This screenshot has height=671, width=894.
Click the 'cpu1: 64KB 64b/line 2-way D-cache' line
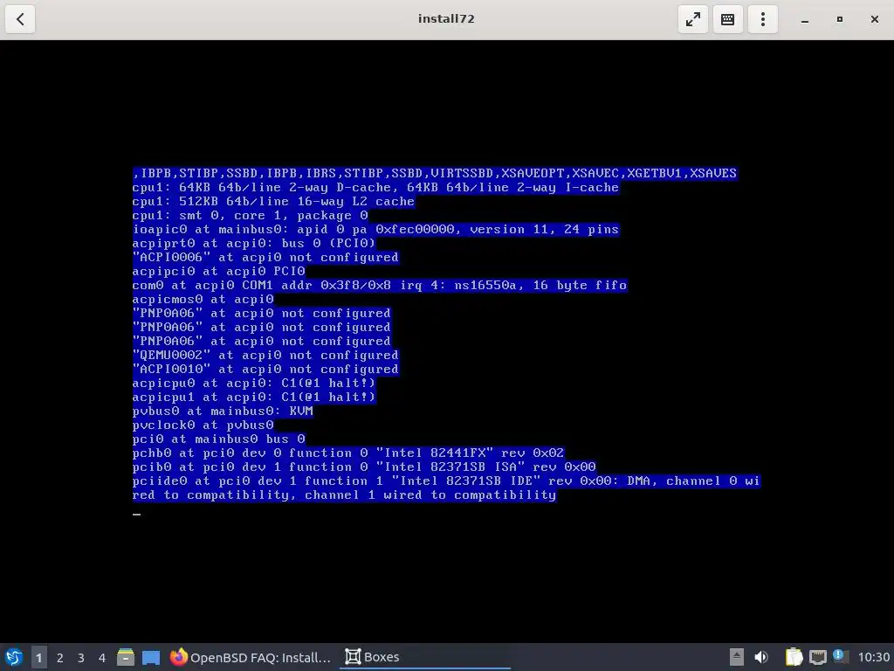pos(375,187)
